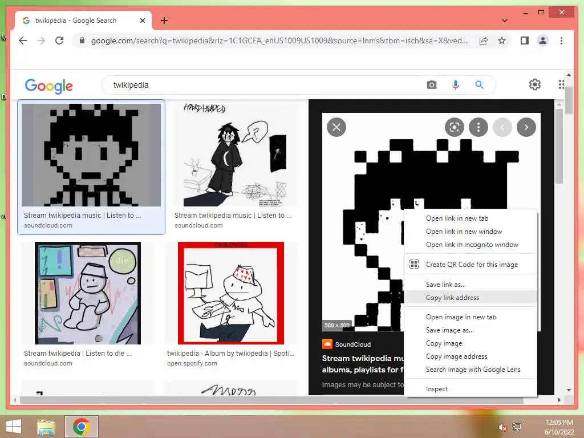Close the image preview panel
The image size is (584, 438).
pyautogui.click(x=336, y=127)
